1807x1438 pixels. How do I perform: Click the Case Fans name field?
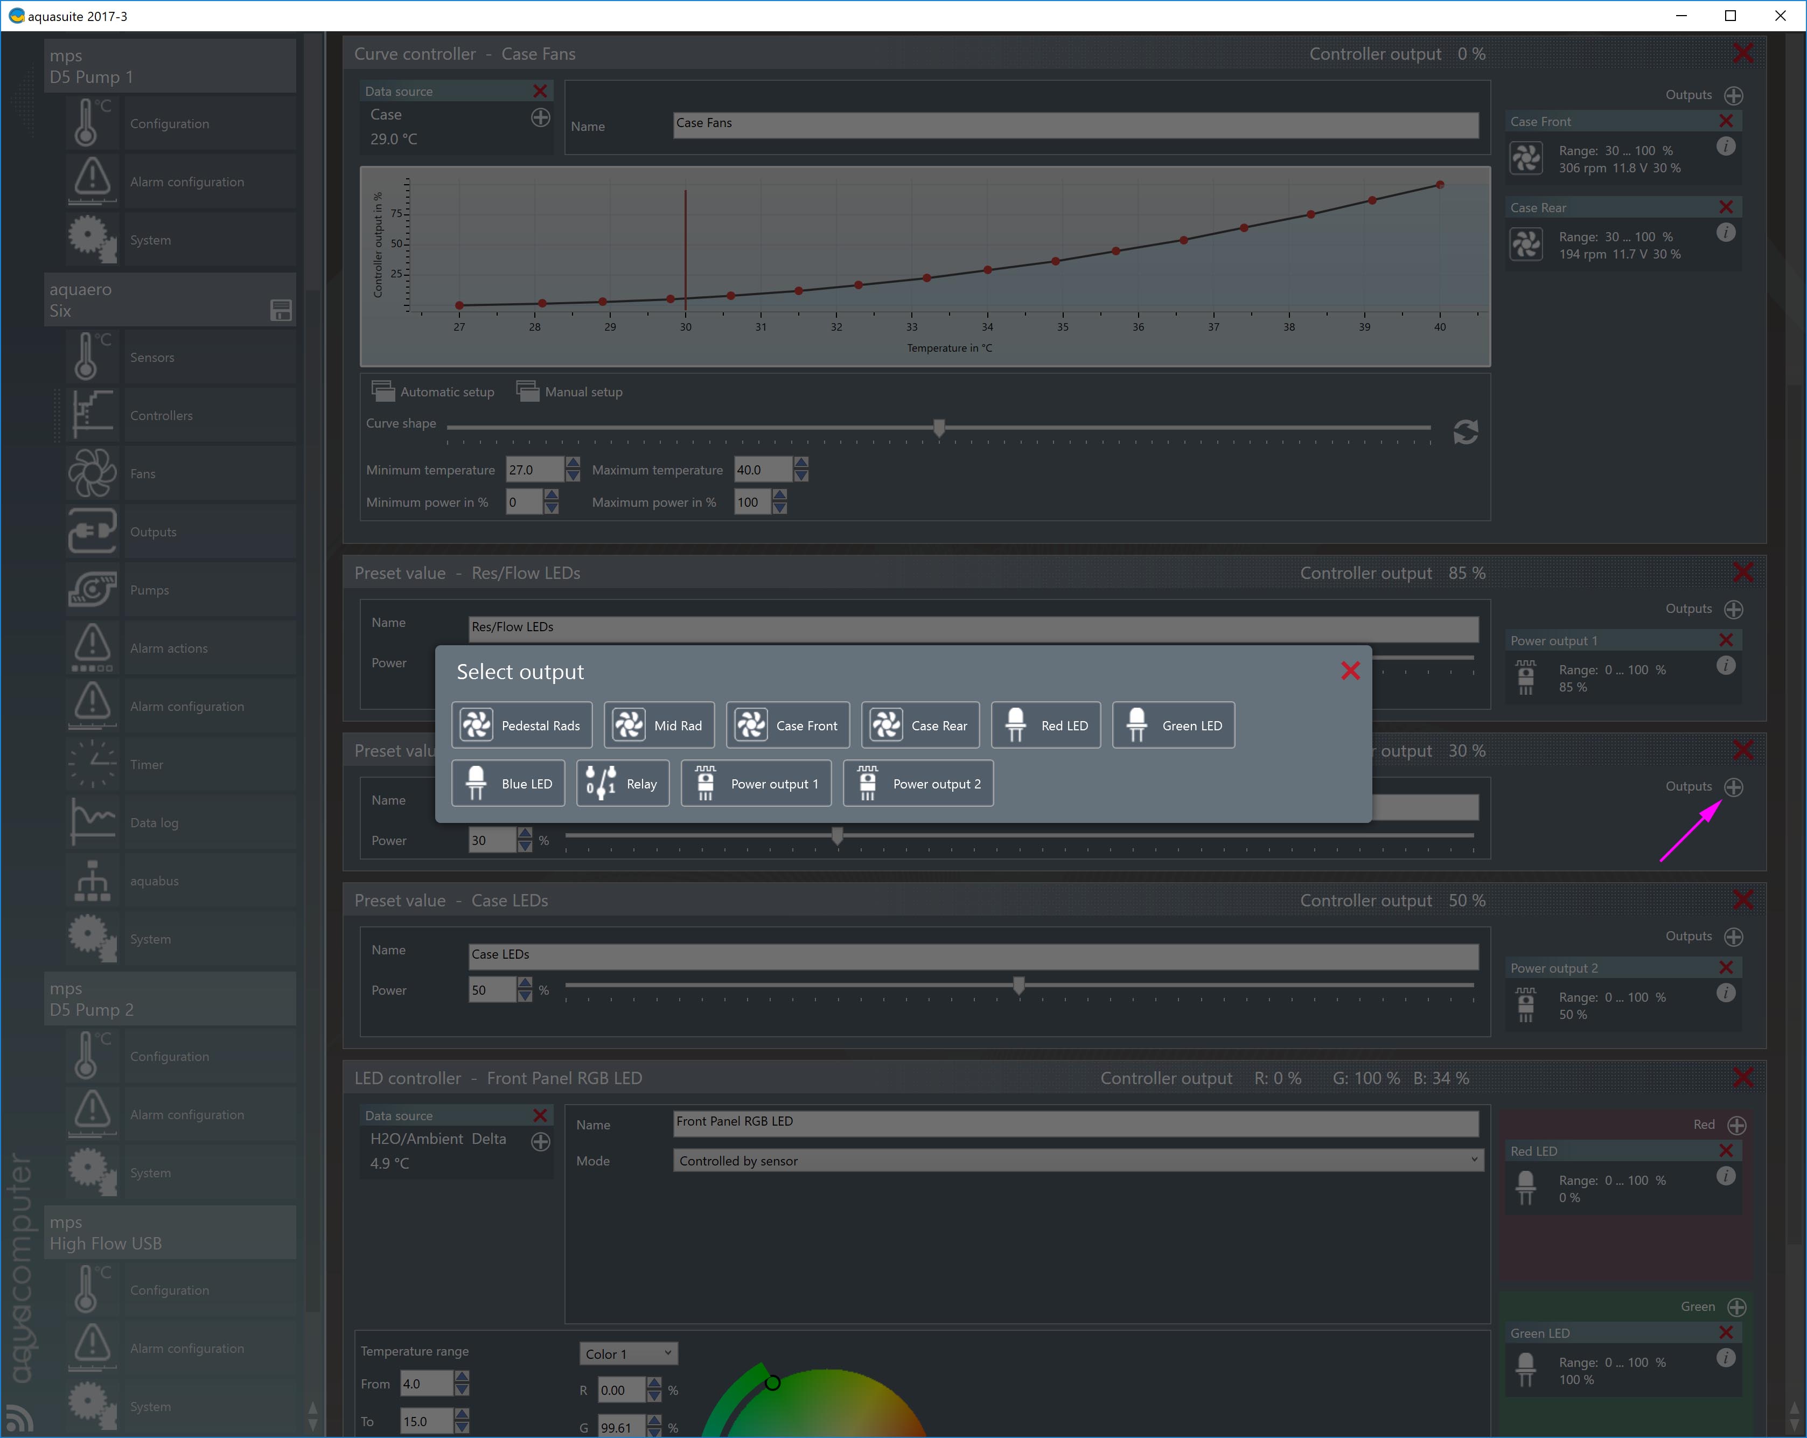[1076, 124]
